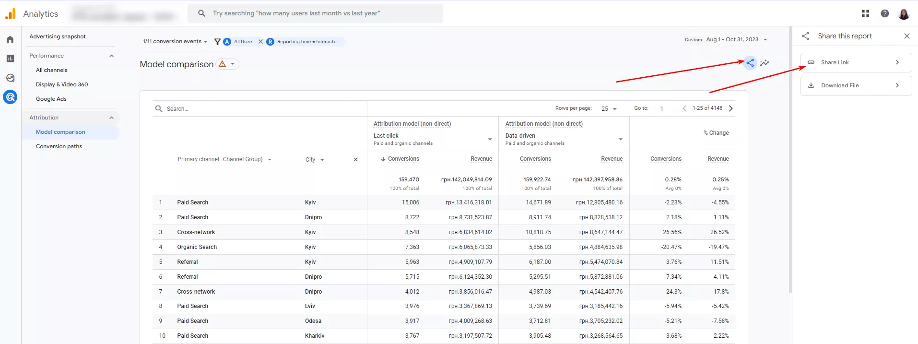Collapse the Performance section
The image size is (918, 344).
(111, 56)
